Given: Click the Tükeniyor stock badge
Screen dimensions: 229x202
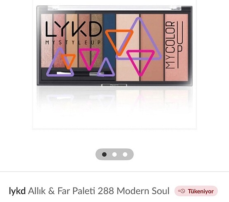Looking at the screenshot, I should [x=196, y=191].
